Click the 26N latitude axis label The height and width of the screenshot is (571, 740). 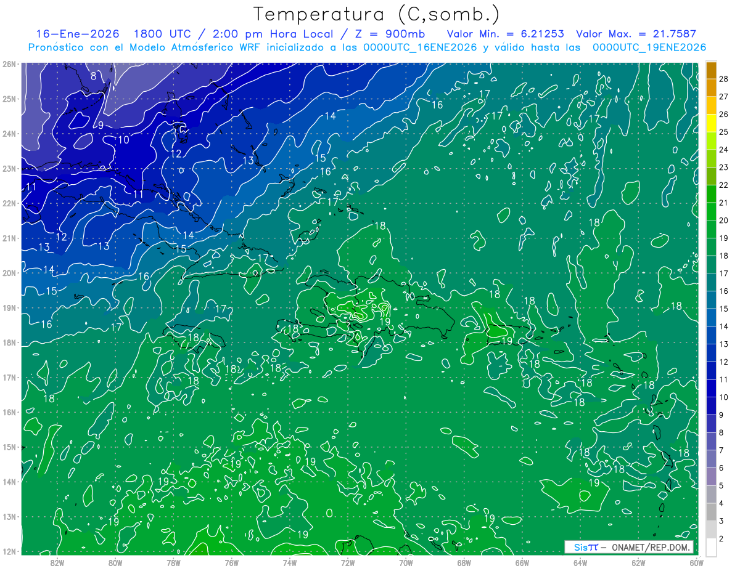pyautogui.click(x=9, y=64)
